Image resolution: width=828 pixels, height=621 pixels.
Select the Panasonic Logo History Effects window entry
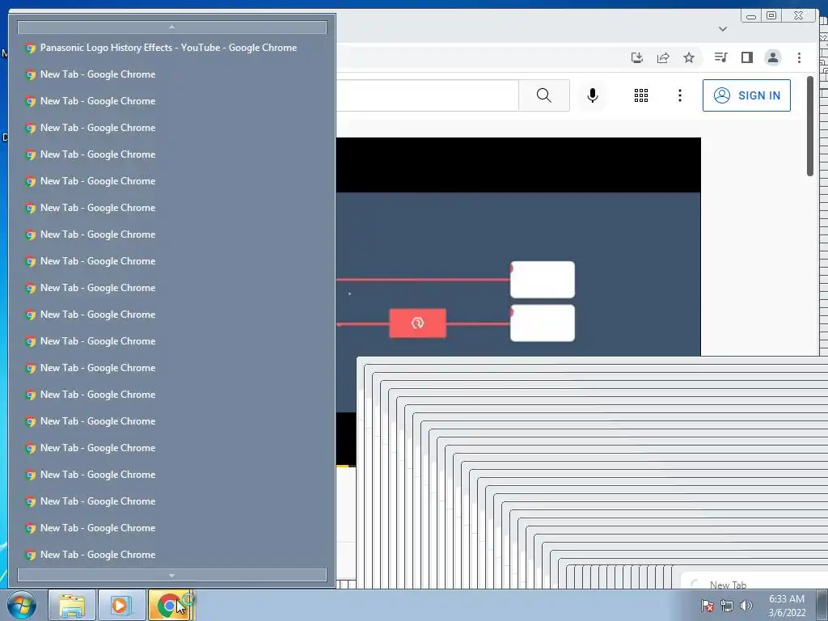[x=171, y=48]
